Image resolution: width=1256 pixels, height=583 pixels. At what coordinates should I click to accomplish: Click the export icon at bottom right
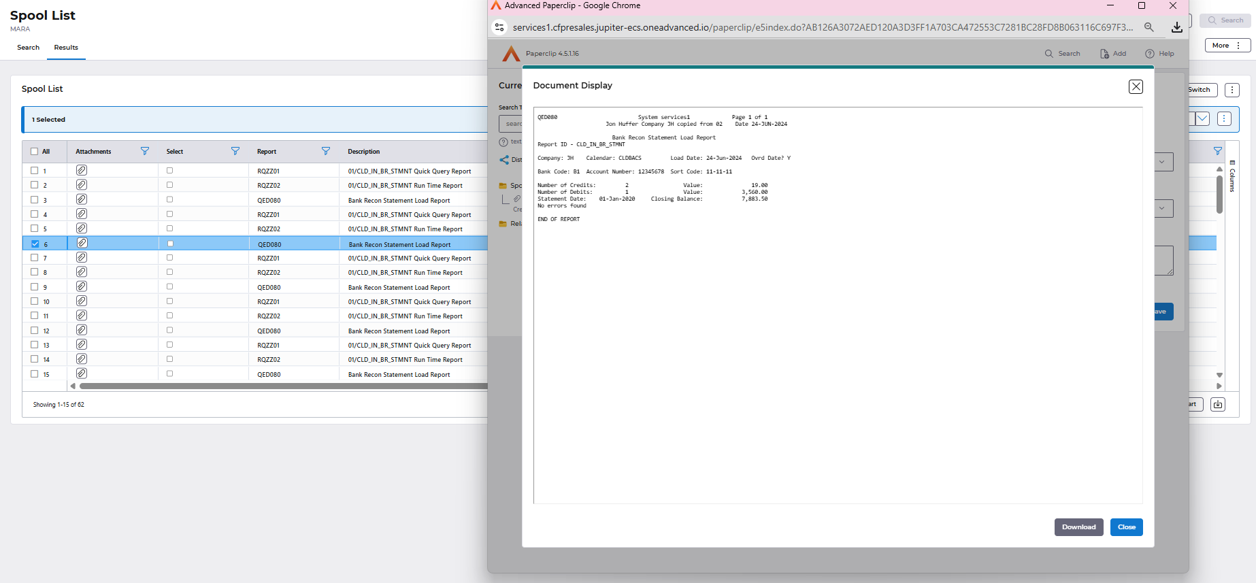coord(1218,405)
